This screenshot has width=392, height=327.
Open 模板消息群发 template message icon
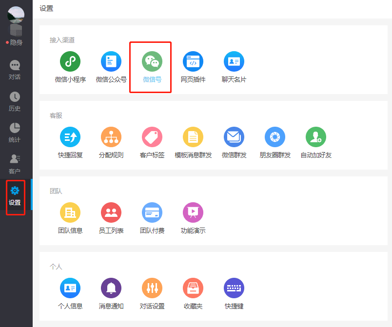point(193,137)
